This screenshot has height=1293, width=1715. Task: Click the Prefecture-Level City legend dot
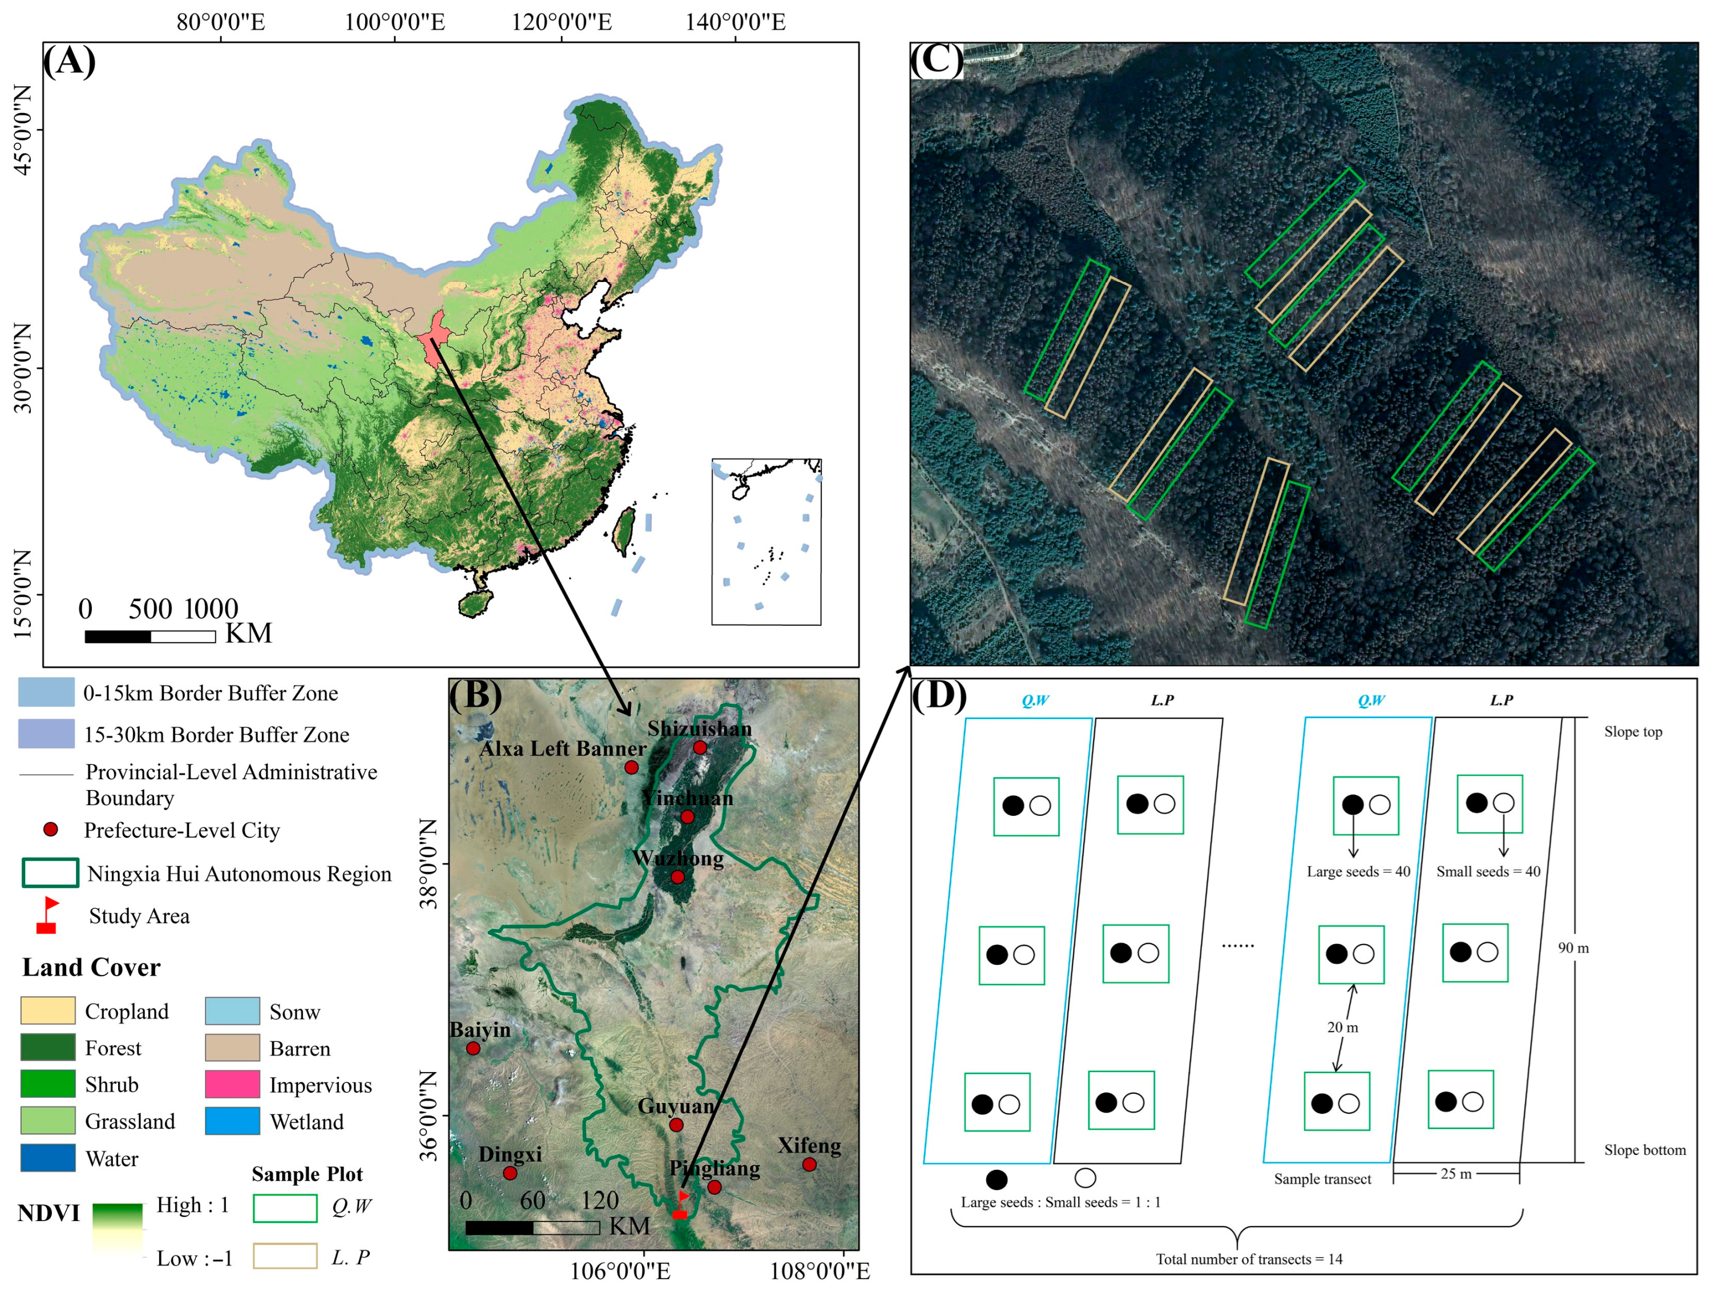coord(50,829)
